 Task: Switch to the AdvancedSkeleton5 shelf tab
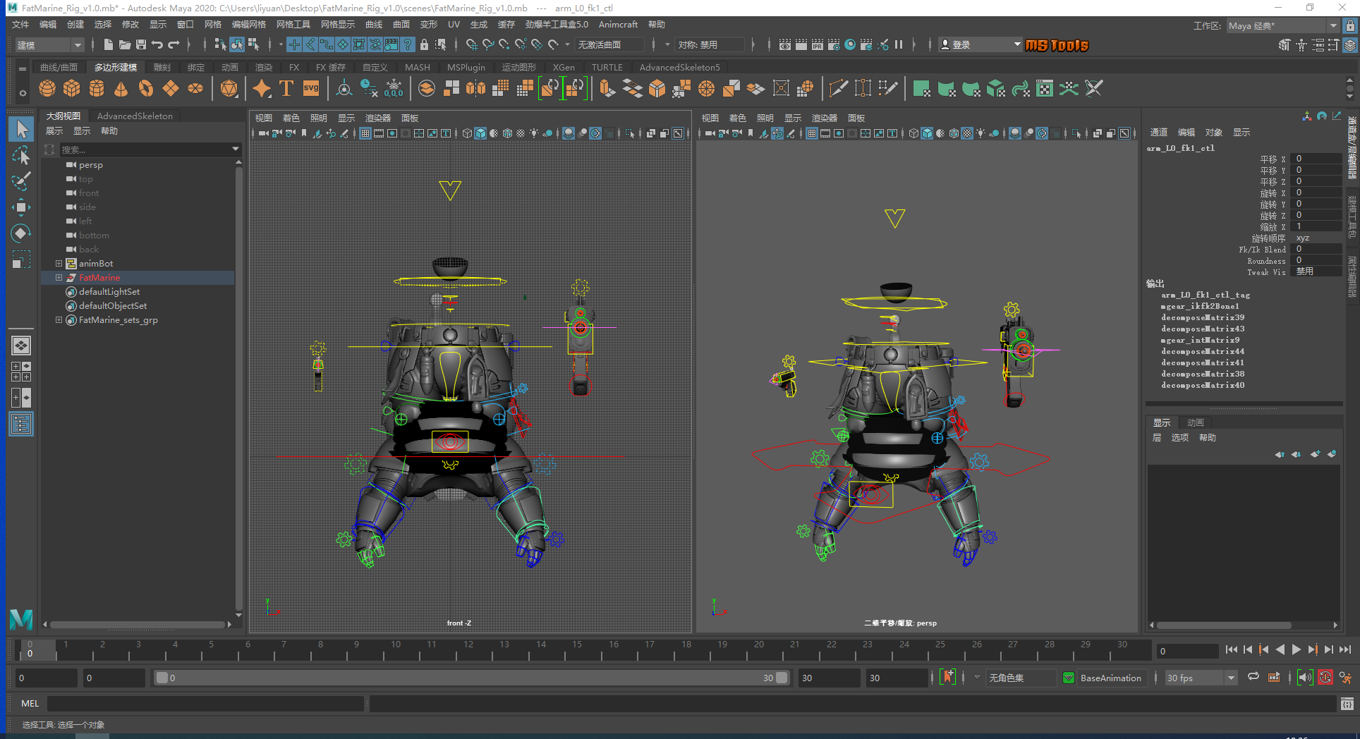tap(679, 68)
